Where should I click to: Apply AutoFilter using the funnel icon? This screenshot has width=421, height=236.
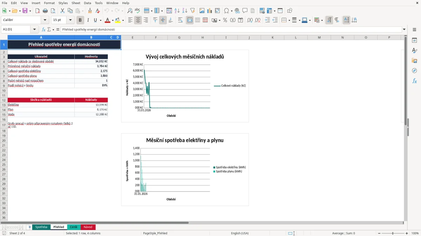[192, 11]
